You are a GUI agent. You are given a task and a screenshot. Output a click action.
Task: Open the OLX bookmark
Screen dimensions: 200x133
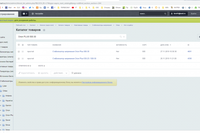pyautogui.click(x=17, y=8)
